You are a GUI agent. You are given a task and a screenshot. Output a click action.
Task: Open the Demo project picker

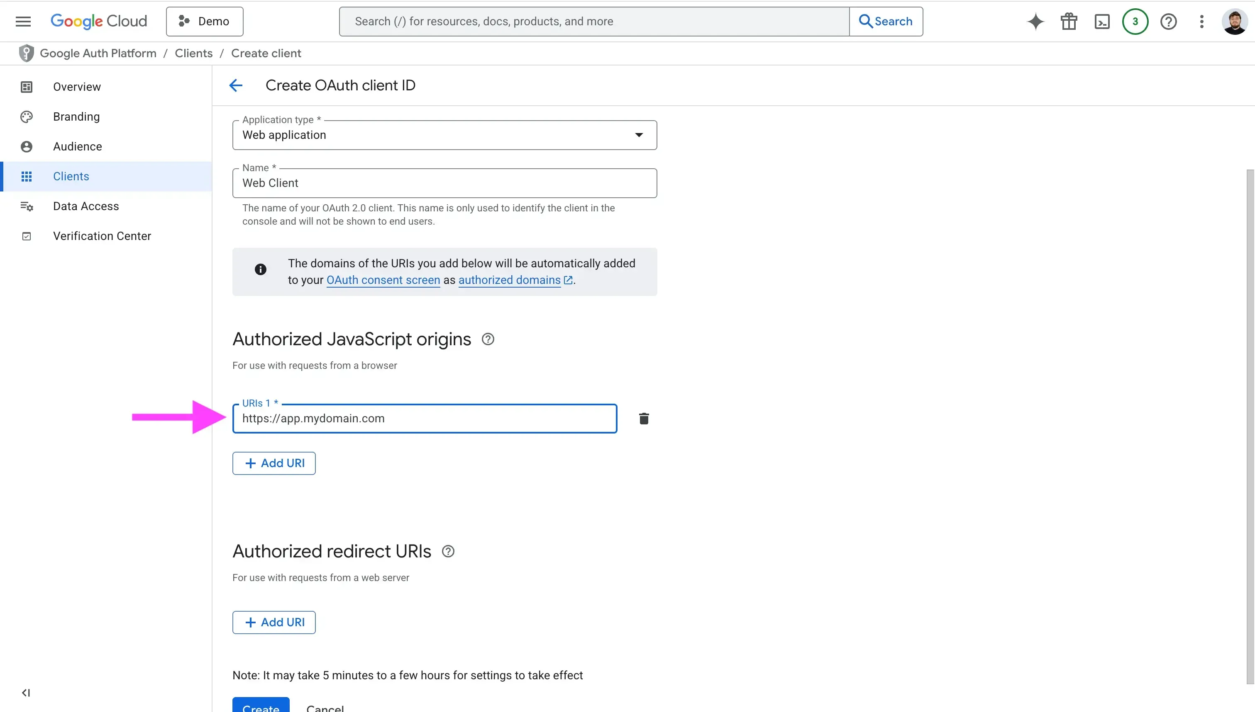(205, 21)
